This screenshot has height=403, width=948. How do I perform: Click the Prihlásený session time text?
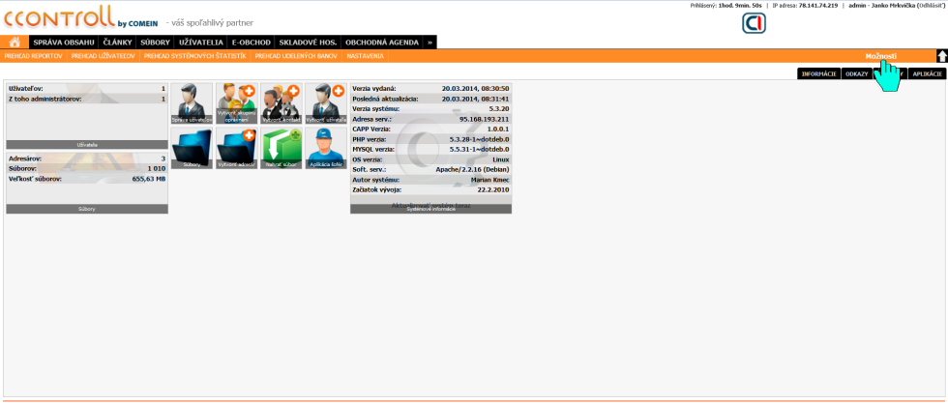pyautogui.click(x=726, y=5)
